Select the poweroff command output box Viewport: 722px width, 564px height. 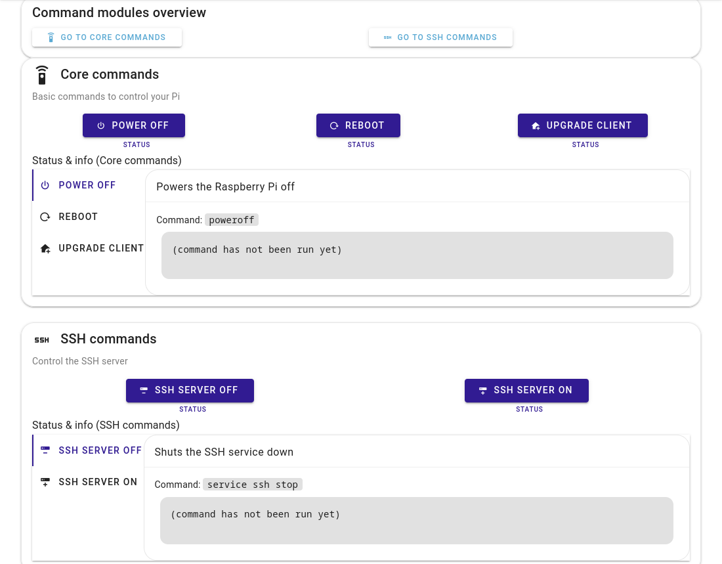click(417, 255)
